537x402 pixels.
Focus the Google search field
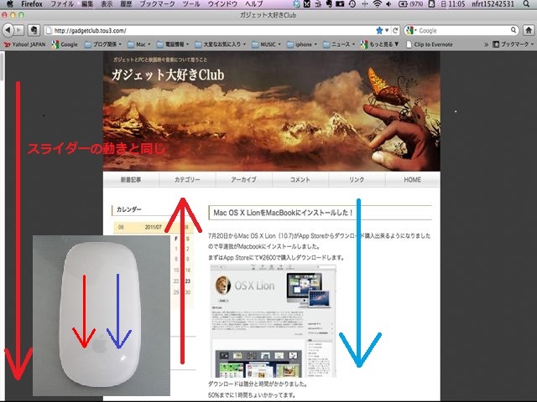(x=463, y=30)
